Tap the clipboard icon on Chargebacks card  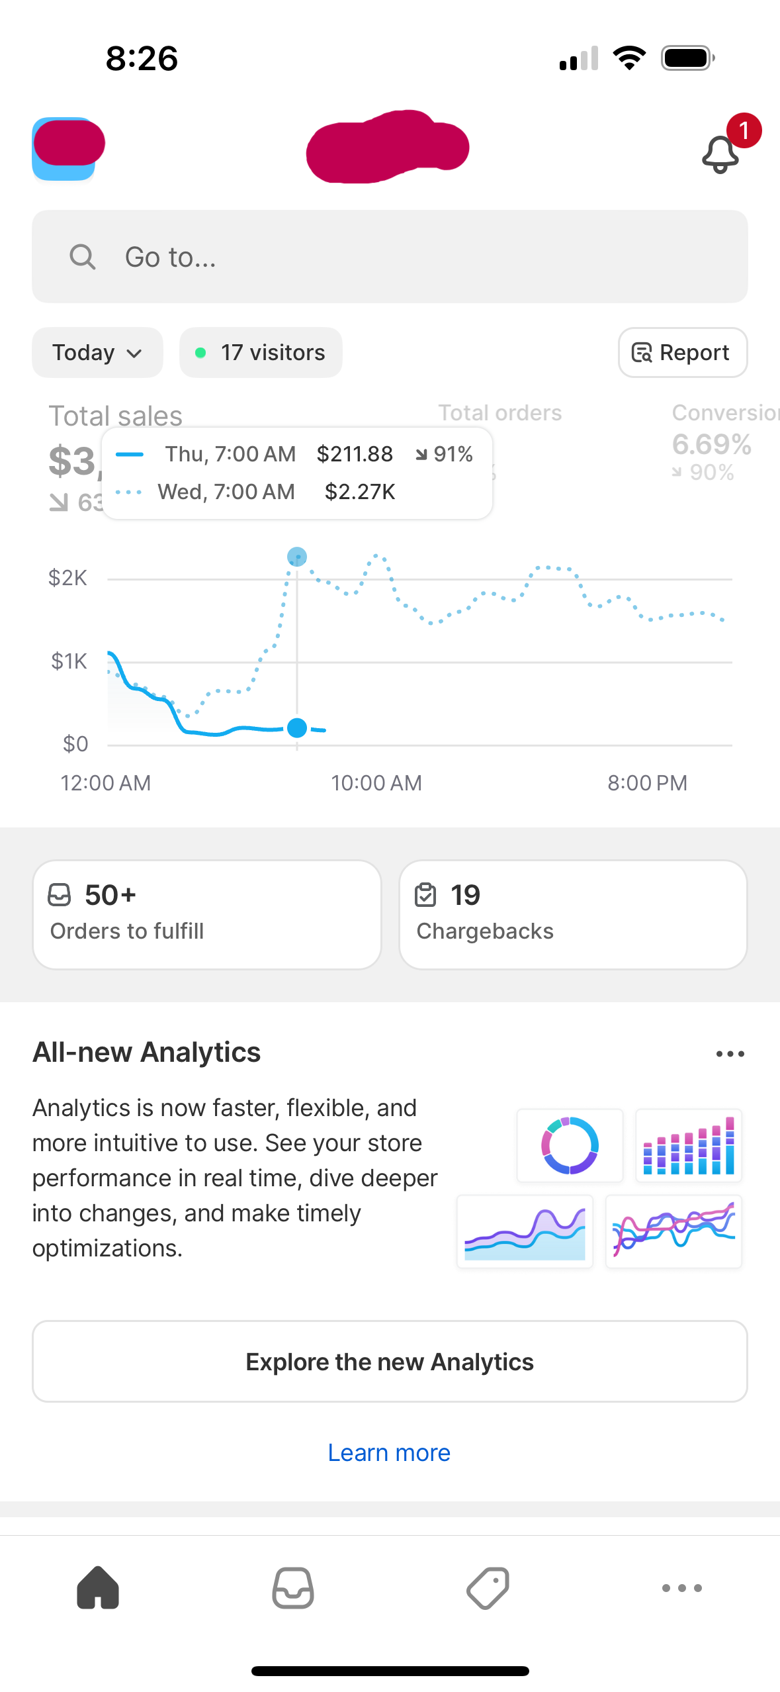(x=425, y=895)
